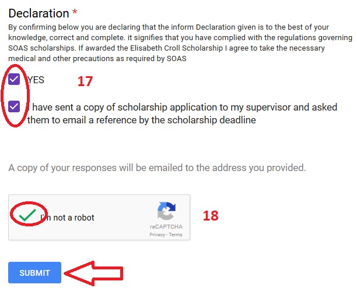
Task: Click the I'm not a robot label
Action: click(x=68, y=218)
